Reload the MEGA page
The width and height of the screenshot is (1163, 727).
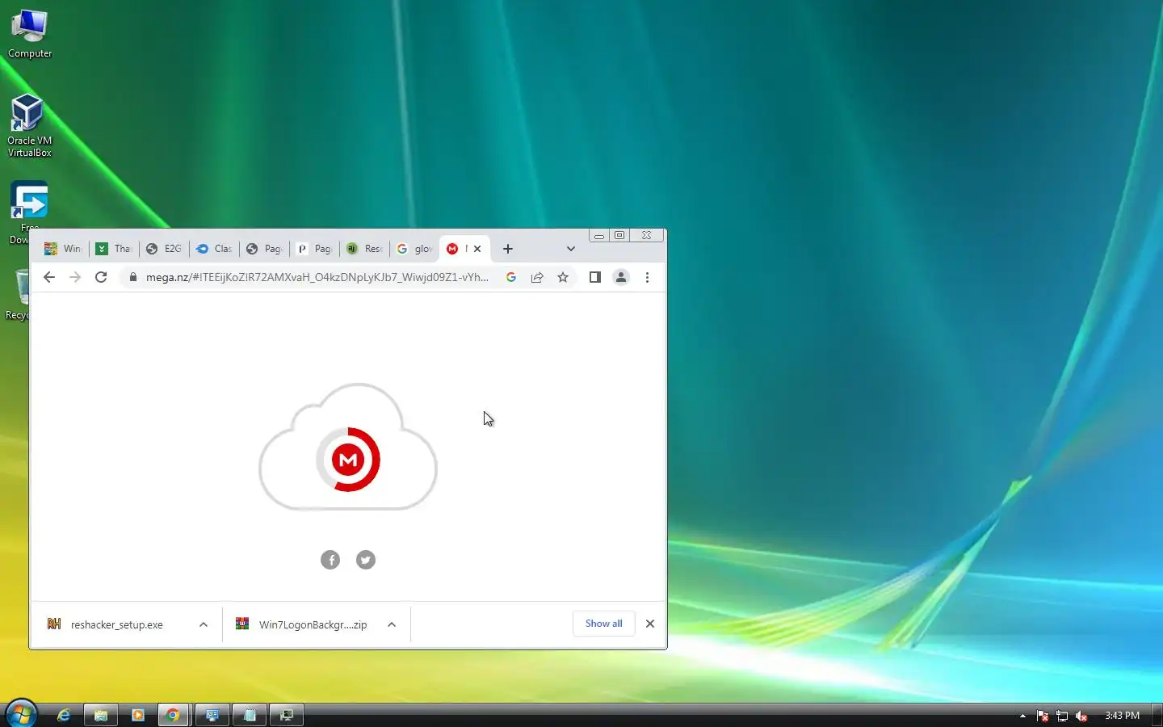(101, 277)
